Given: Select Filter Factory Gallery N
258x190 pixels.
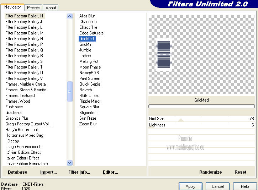Looking at the screenshot, I should click(24, 39).
